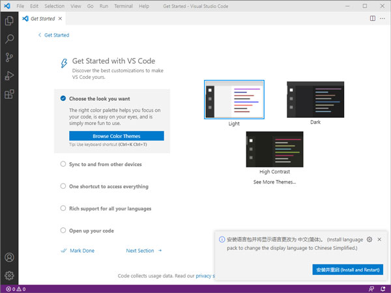Image resolution: width=391 pixels, height=293 pixels.
Task: Click the Get Started back link text
Action: [x=57, y=35]
